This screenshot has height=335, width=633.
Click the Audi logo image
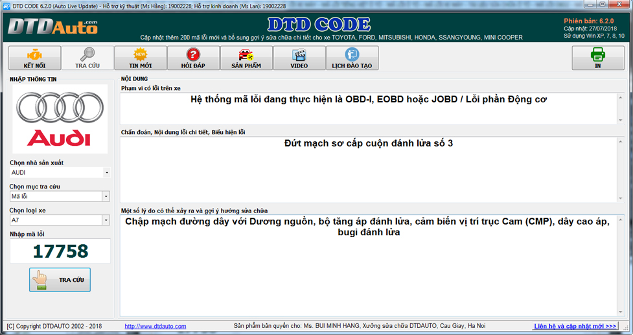click(x=60, y=119)
